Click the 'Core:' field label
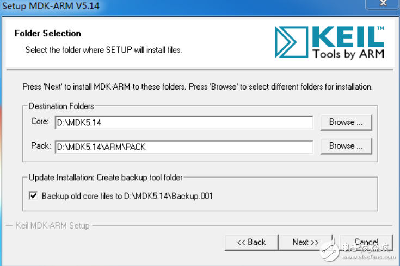Screen dimensions: 400x266 pos(40,122)
